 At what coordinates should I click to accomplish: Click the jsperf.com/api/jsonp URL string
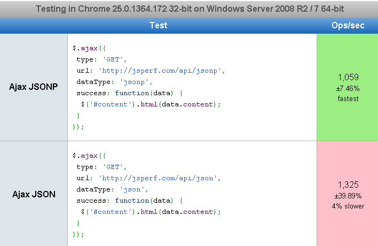[x=161, y=71]
